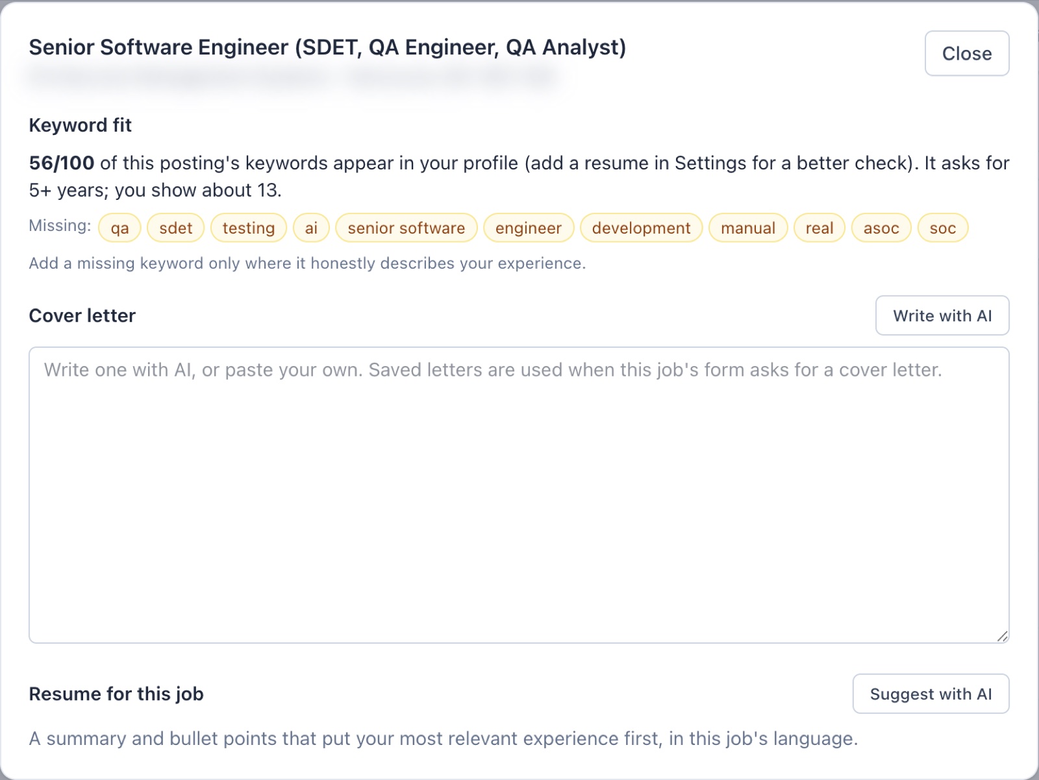
Task: Click the resize handle of cover letter box
Action: (x=1002, y=636)
